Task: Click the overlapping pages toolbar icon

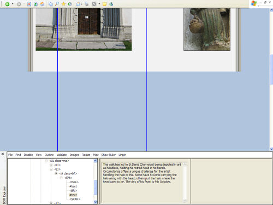Action: point(51,4)
